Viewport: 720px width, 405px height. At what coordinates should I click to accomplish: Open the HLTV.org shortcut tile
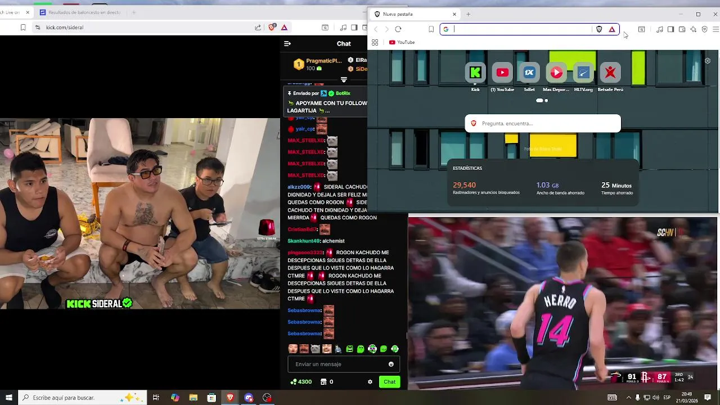583,73
